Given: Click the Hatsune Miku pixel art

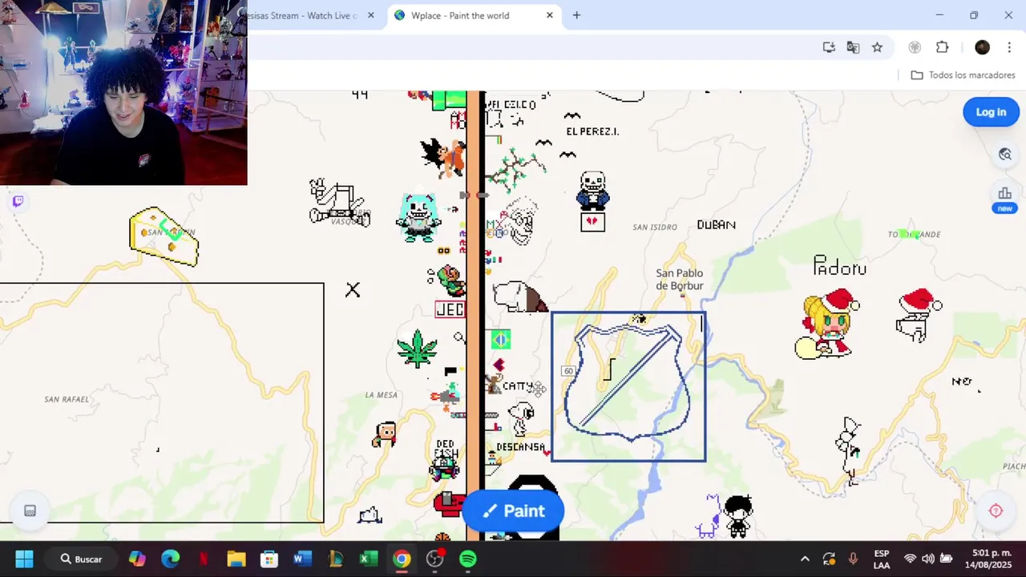Looking at the screenshot, I should (418, 216).
